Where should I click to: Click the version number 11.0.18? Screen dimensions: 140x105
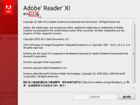click(x=34, y=14)
